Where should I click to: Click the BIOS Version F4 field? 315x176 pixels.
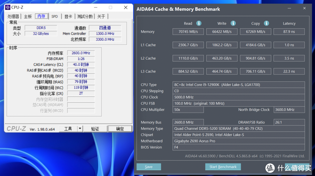tap(239, 147)
